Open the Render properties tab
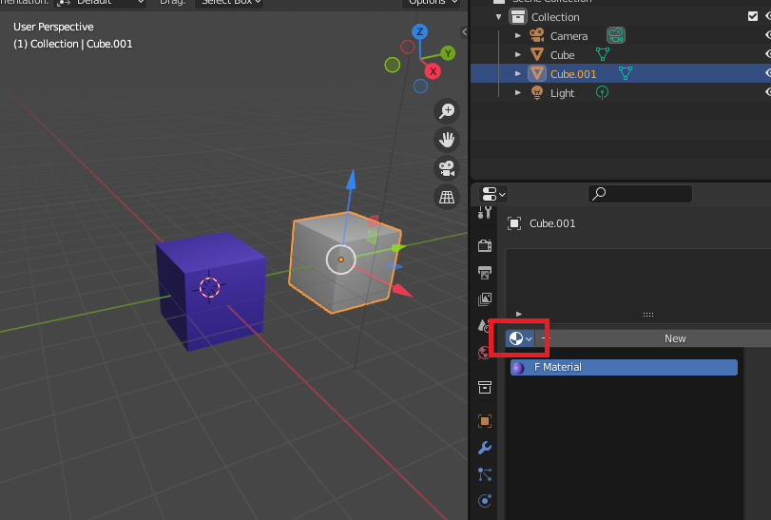The height and width of the screenshot is (520, 771). point(485,245)
